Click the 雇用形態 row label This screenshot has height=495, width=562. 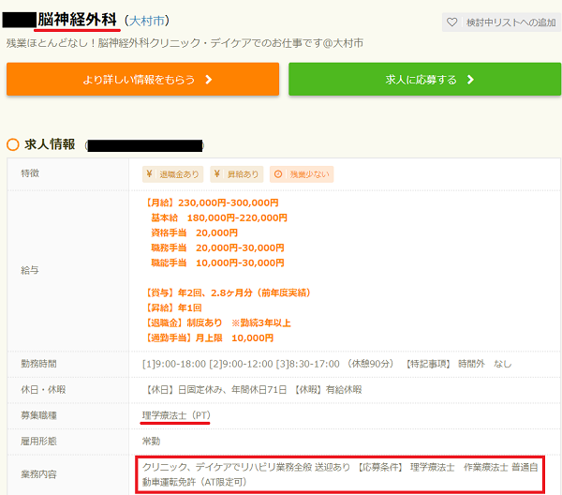click(39, 440)
